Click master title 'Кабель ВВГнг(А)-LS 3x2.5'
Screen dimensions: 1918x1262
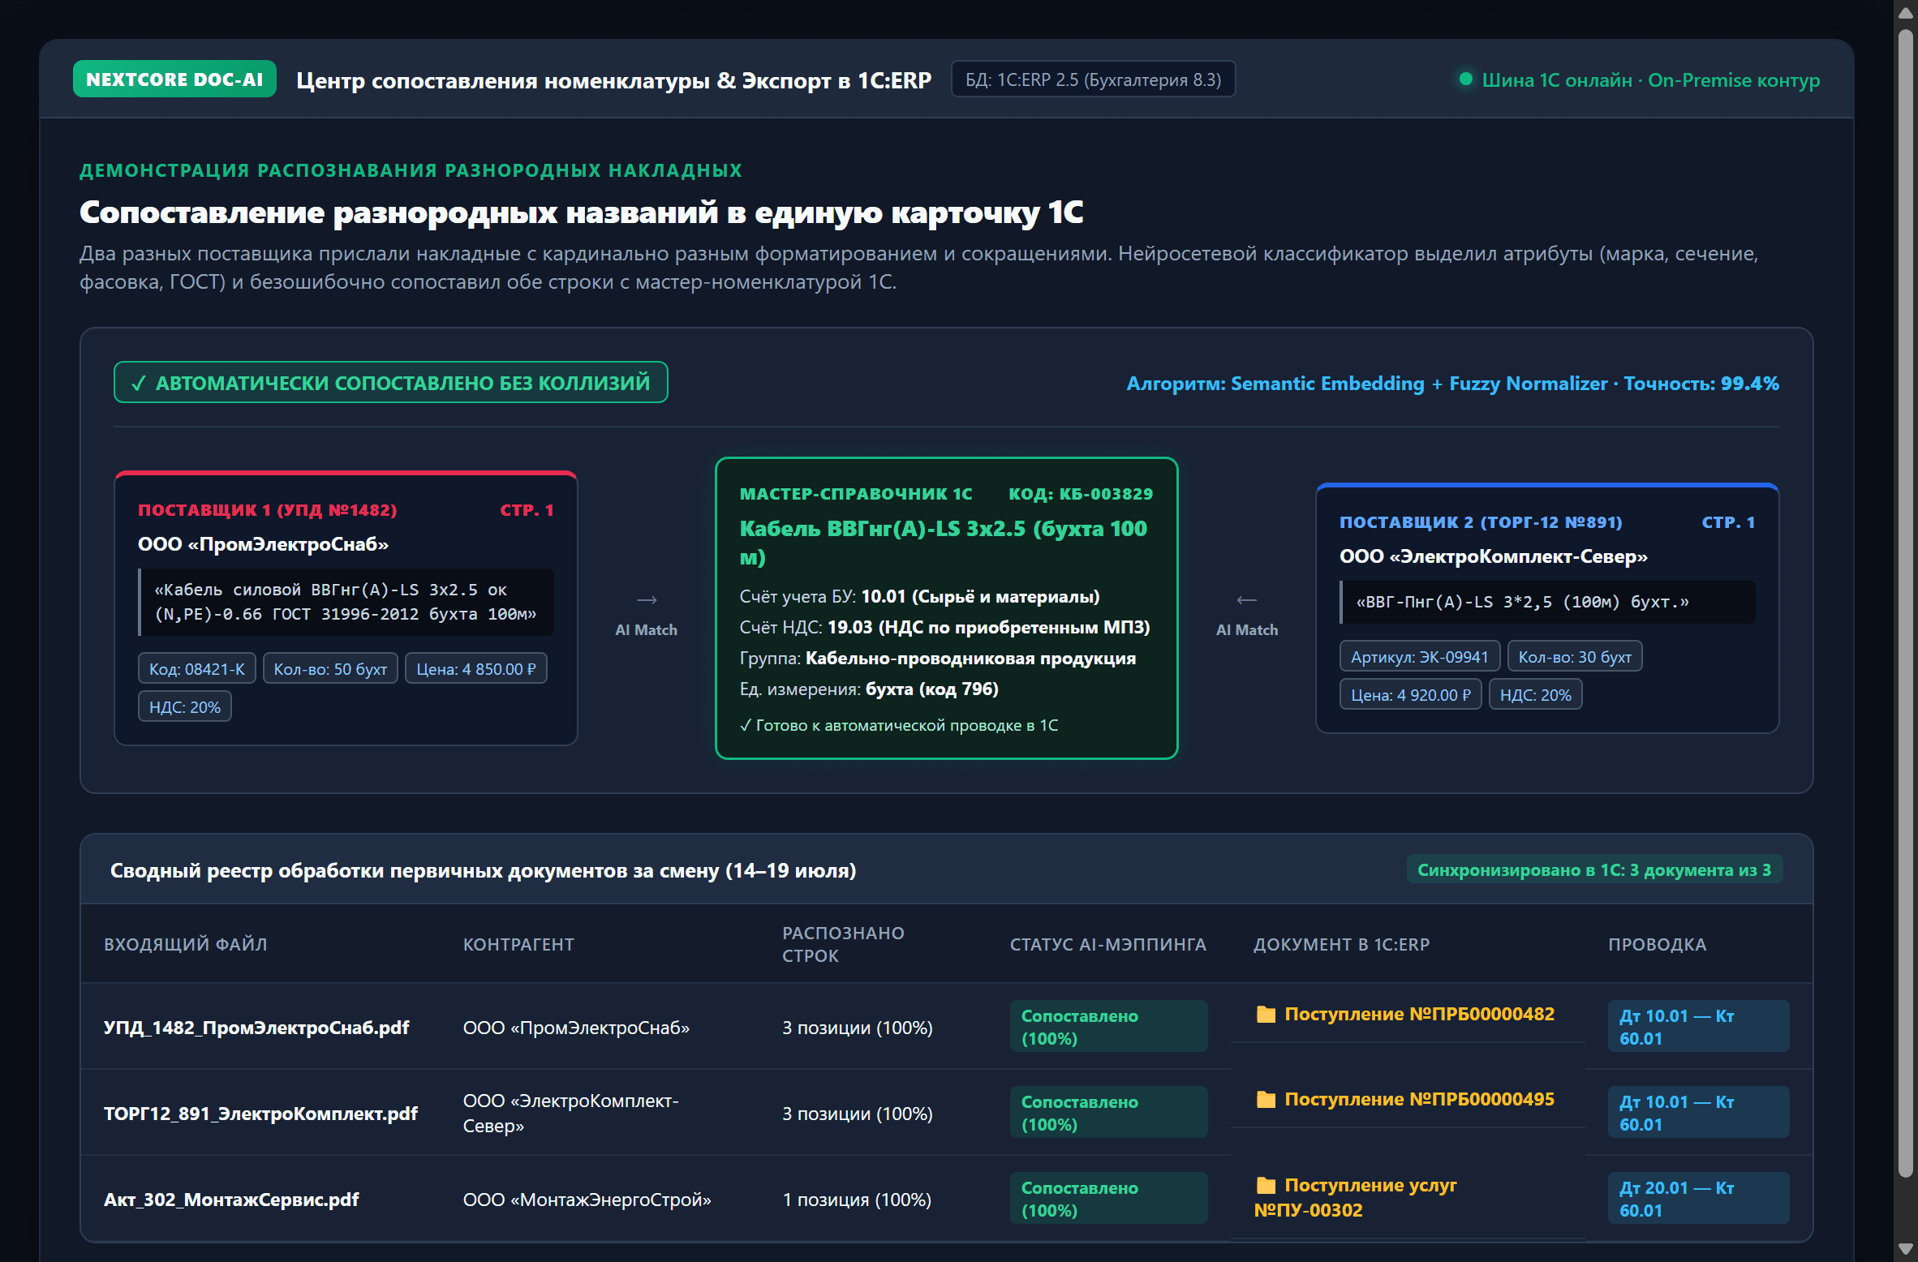(944, 542)
